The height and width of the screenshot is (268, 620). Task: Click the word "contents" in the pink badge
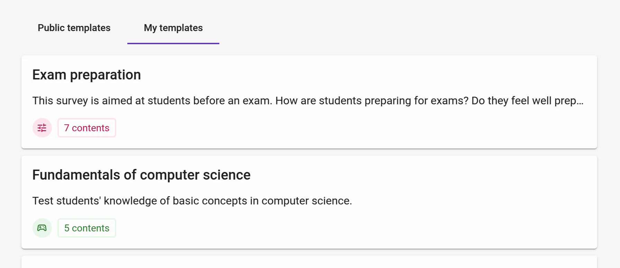[x=91, y=128]
